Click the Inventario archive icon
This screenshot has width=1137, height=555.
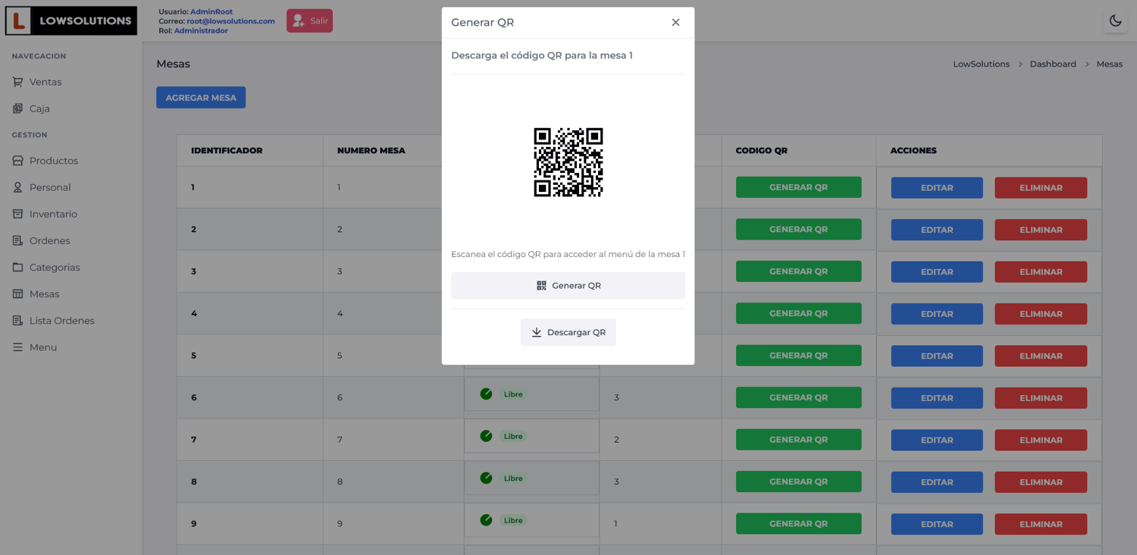pyautogui.click(x=17, y=214)
